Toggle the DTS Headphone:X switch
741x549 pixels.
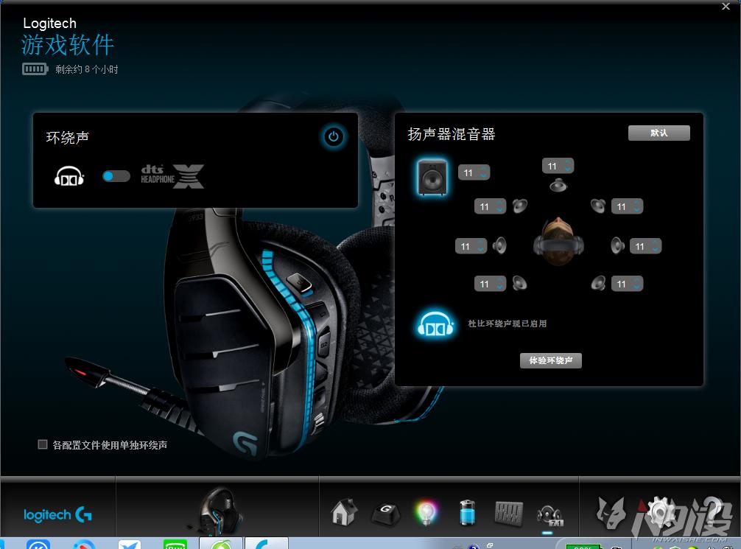coord(116,177)
